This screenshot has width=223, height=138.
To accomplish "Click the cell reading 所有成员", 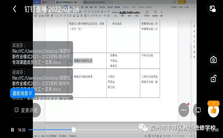I will point(117,24).
